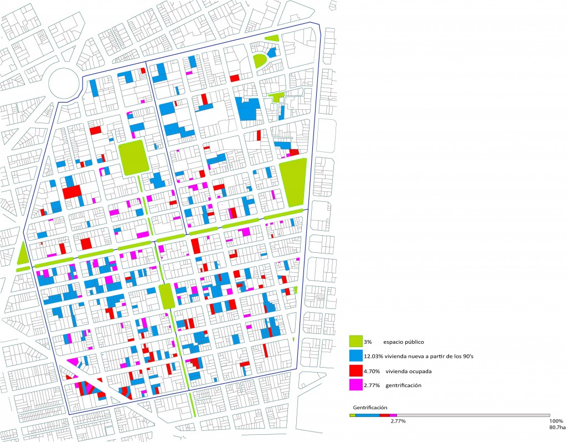Select the largest blue block in the northeast
The height and width of the screenshot is (442, 567).
pyautogui.click(x=248, y=109)
